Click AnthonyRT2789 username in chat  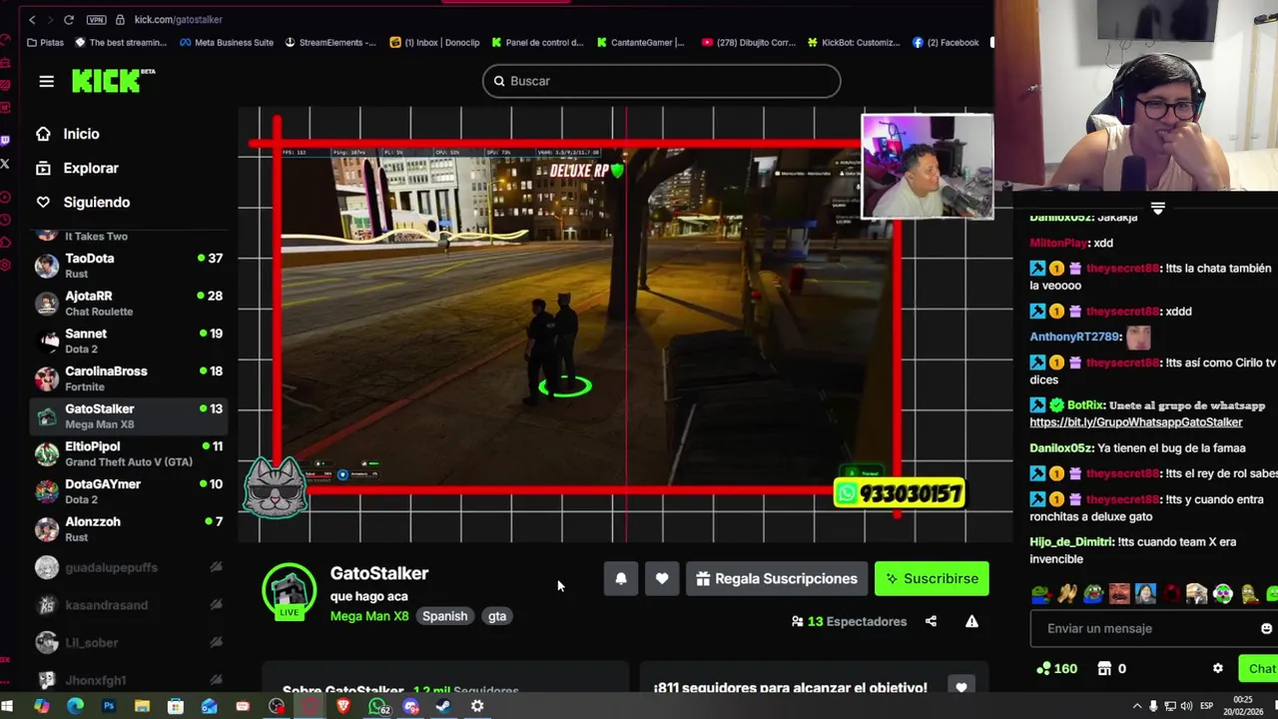[x=1075, y=337]
